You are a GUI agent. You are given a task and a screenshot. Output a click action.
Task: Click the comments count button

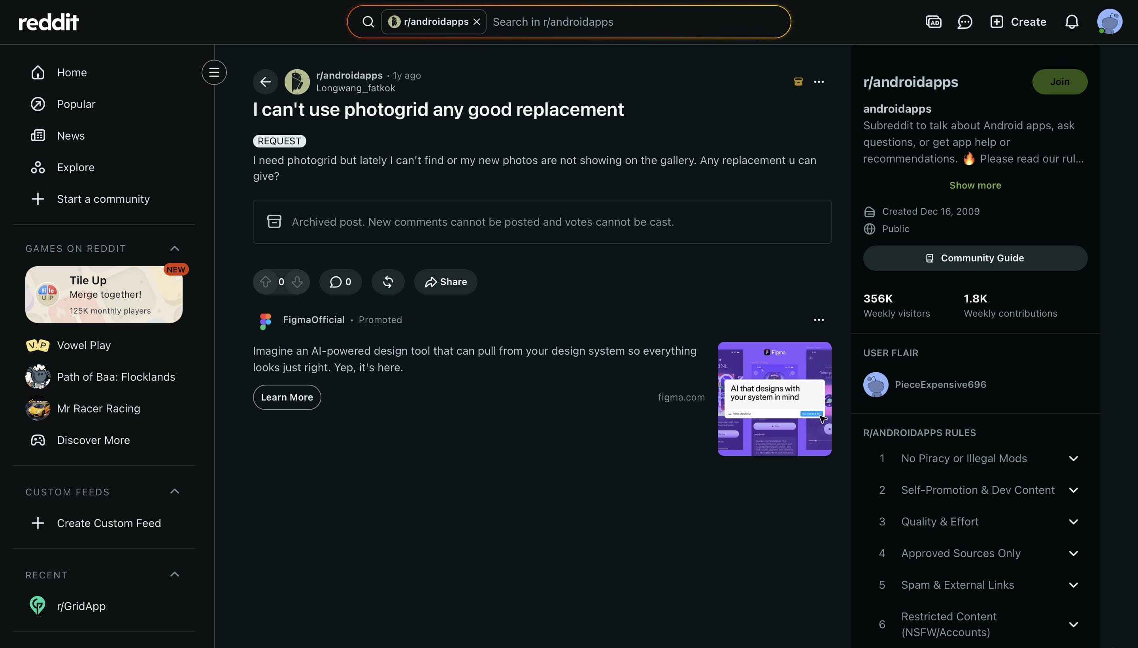tap(340, 282)
